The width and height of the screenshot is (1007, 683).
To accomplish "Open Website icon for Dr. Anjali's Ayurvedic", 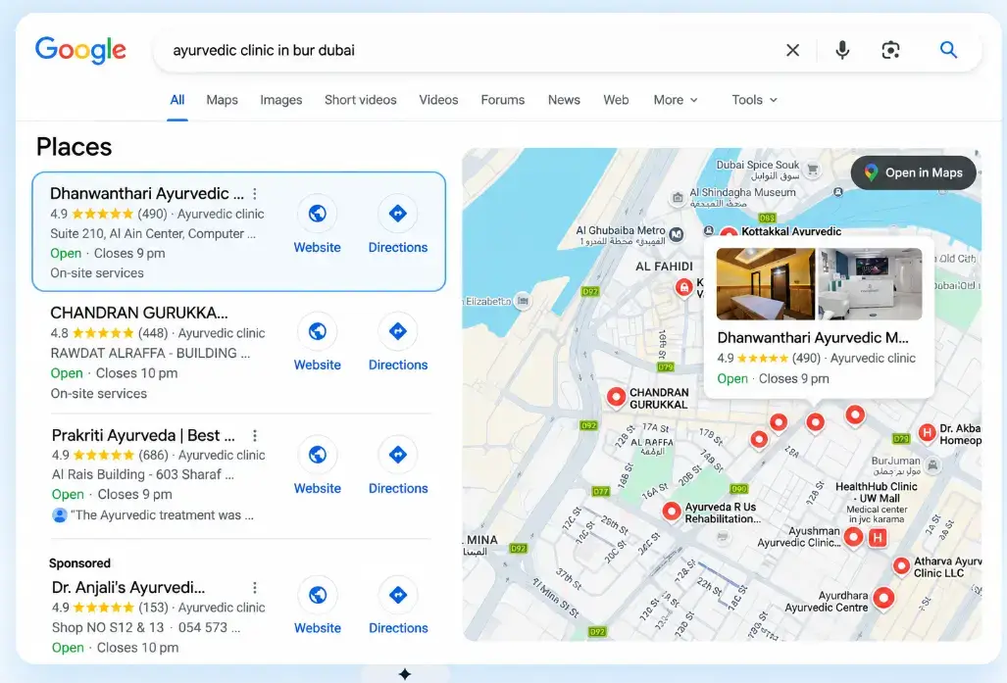I will (318, 595).
